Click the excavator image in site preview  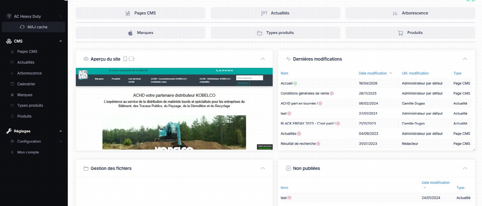point(174,132)
